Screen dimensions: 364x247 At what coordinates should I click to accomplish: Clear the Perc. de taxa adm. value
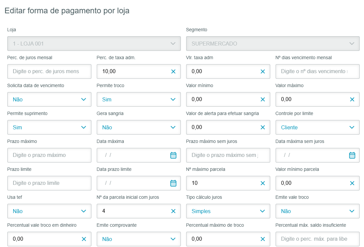[173, 71]
